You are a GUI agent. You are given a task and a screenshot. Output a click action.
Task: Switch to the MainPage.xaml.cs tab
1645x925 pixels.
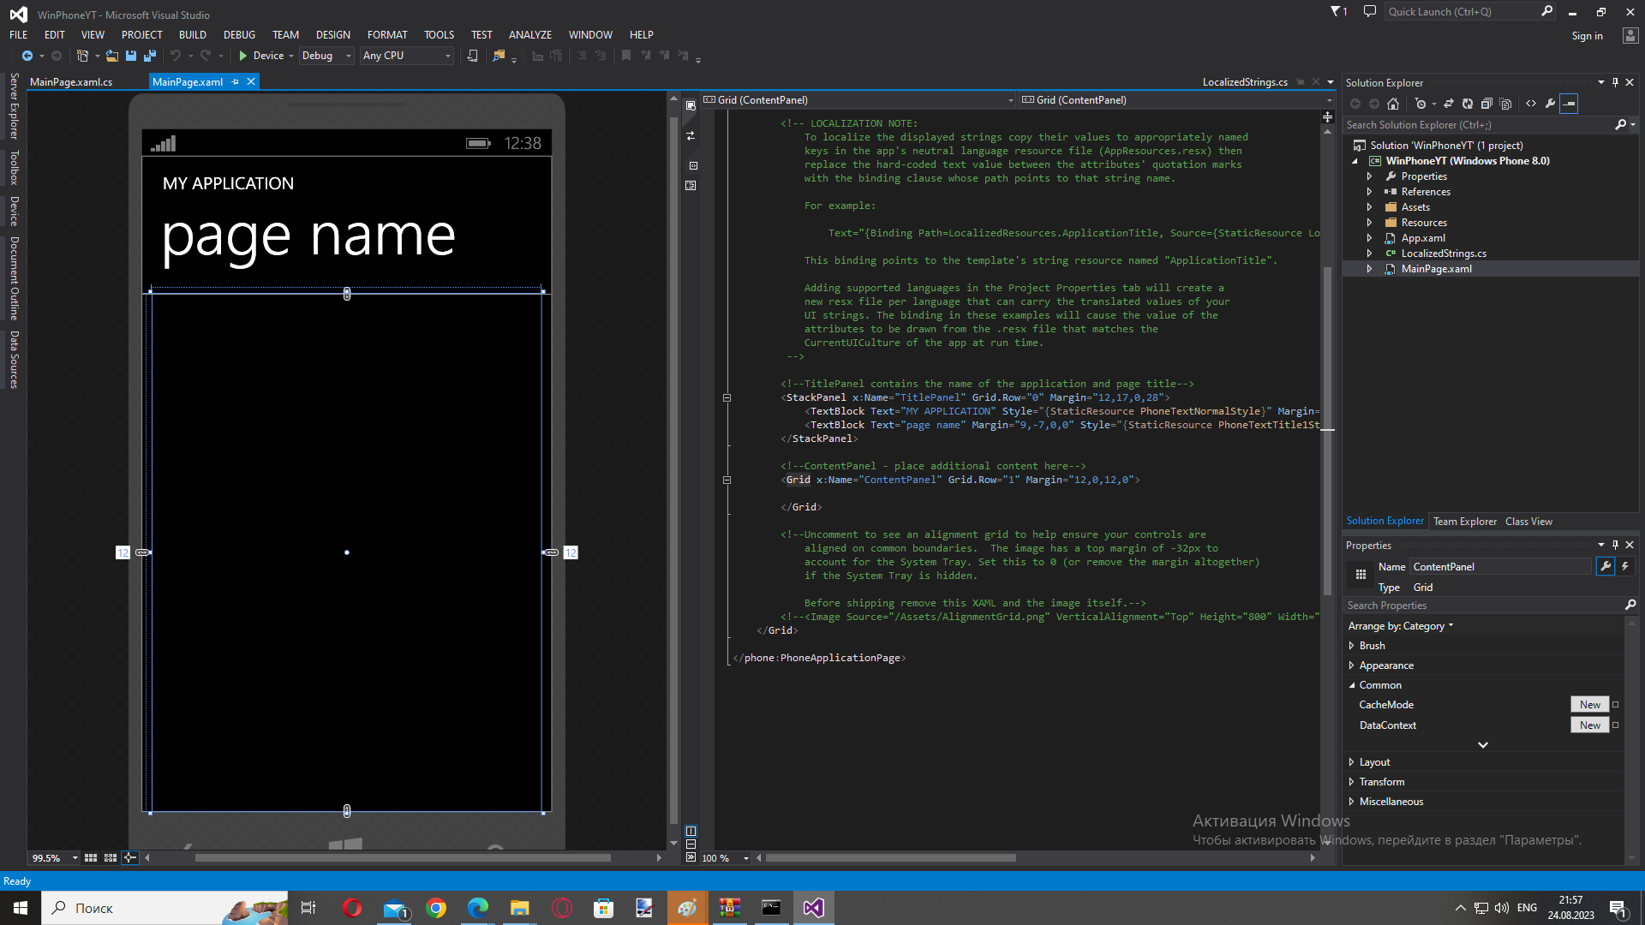pos(71,82)
